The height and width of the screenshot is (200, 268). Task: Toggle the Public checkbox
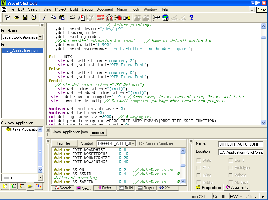[199, 182]
